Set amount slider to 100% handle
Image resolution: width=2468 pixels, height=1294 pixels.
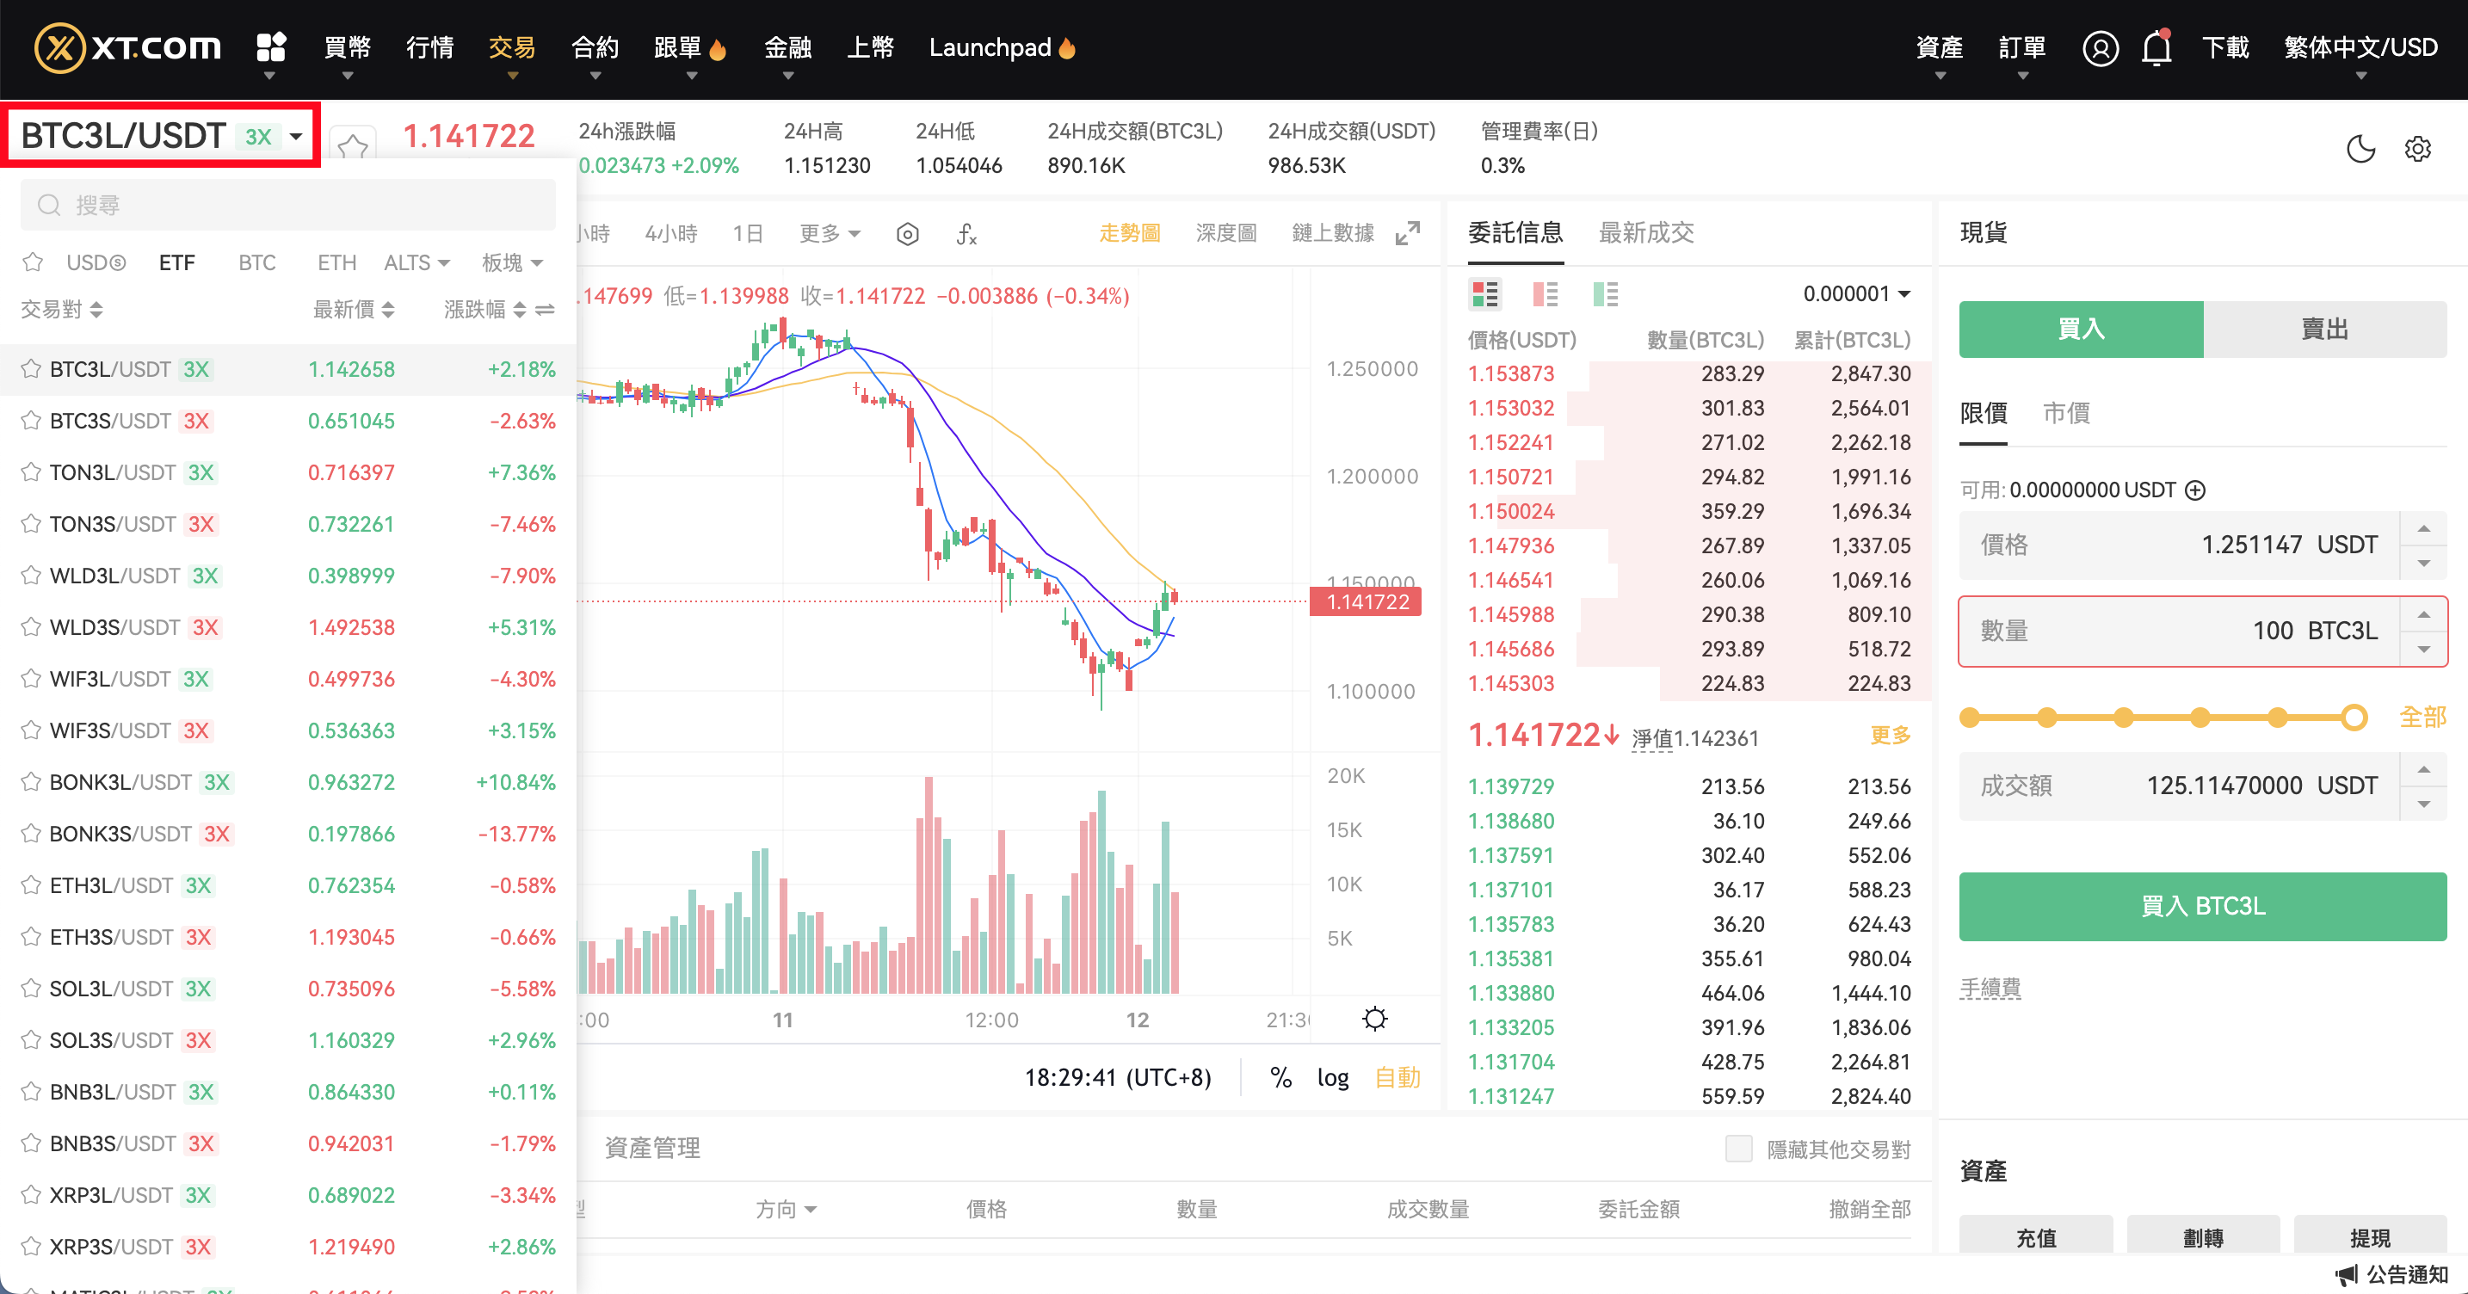[2353, 718]
